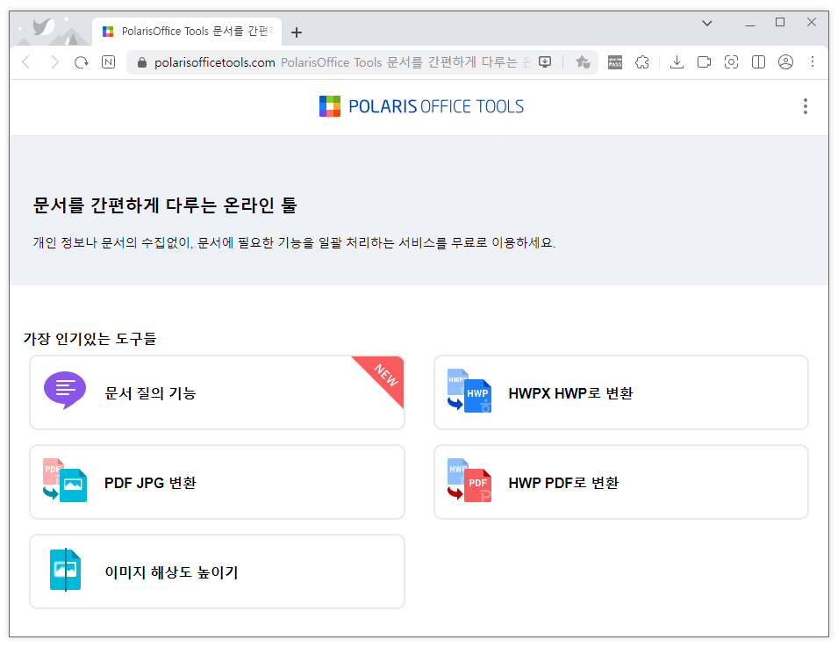The image size is (838, 647).
Task: Open the HWP PDF로 변환 tool card
Action: pos(621,482)
